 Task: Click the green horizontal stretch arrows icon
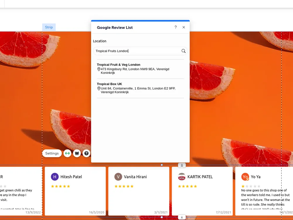67,153
